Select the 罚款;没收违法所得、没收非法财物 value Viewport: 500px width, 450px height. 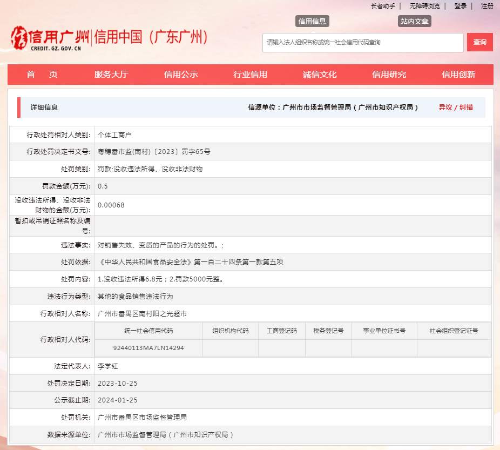(x=150, y=169)
